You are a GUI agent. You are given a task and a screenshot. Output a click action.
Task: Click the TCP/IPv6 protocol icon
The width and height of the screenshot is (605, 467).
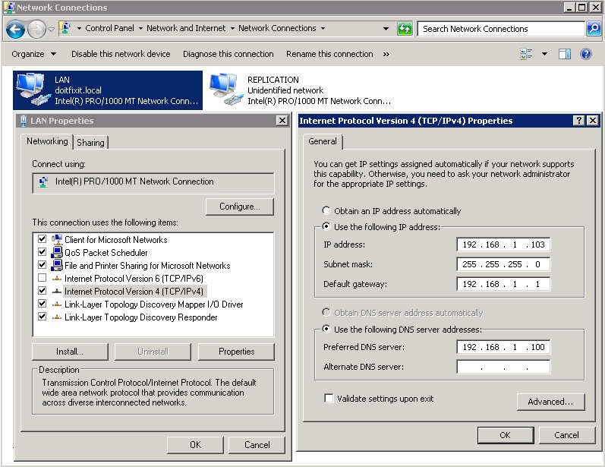(57, 278)
